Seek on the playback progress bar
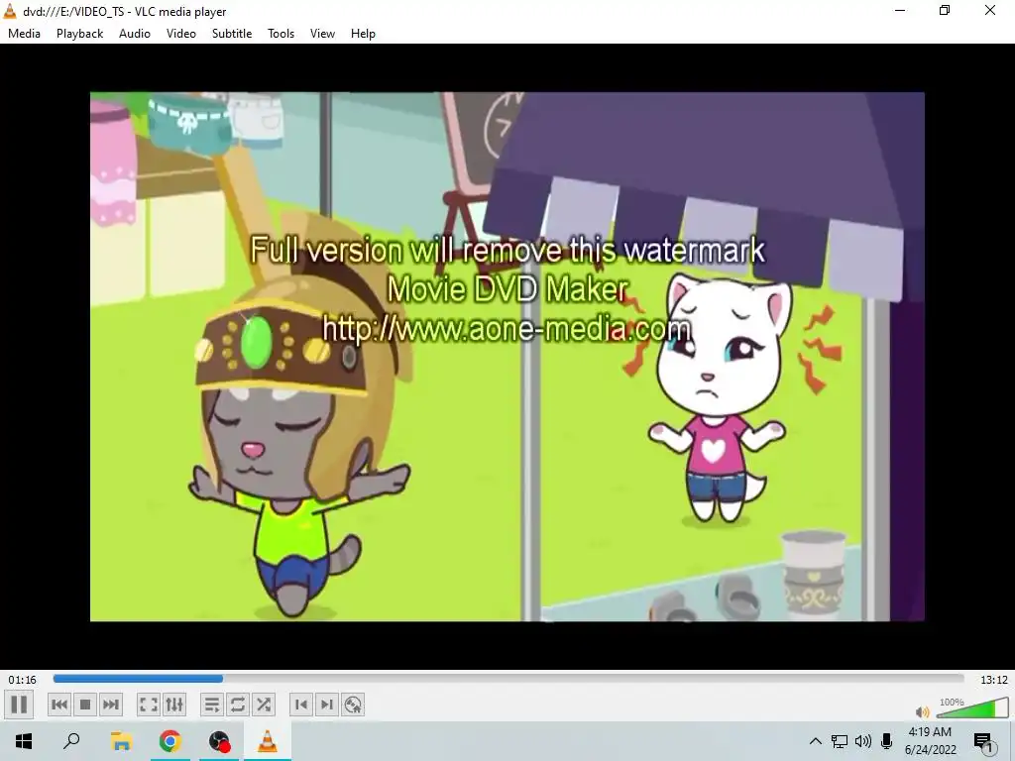Image resolution: width=1015 pixels, height=761 pixels. pos(508,679)
